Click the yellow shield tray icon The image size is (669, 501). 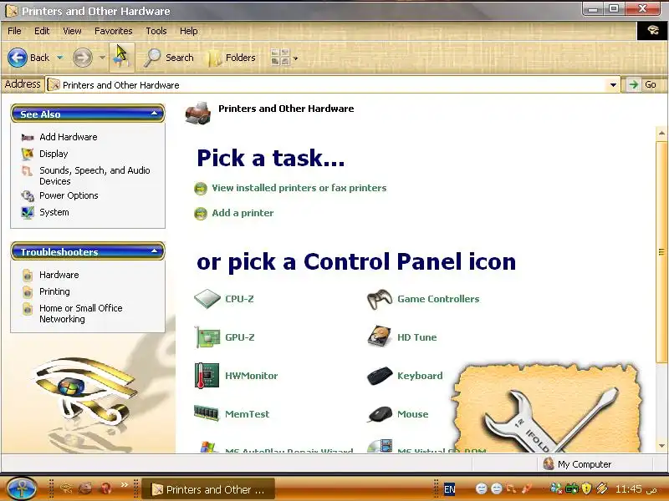[587, 488]
